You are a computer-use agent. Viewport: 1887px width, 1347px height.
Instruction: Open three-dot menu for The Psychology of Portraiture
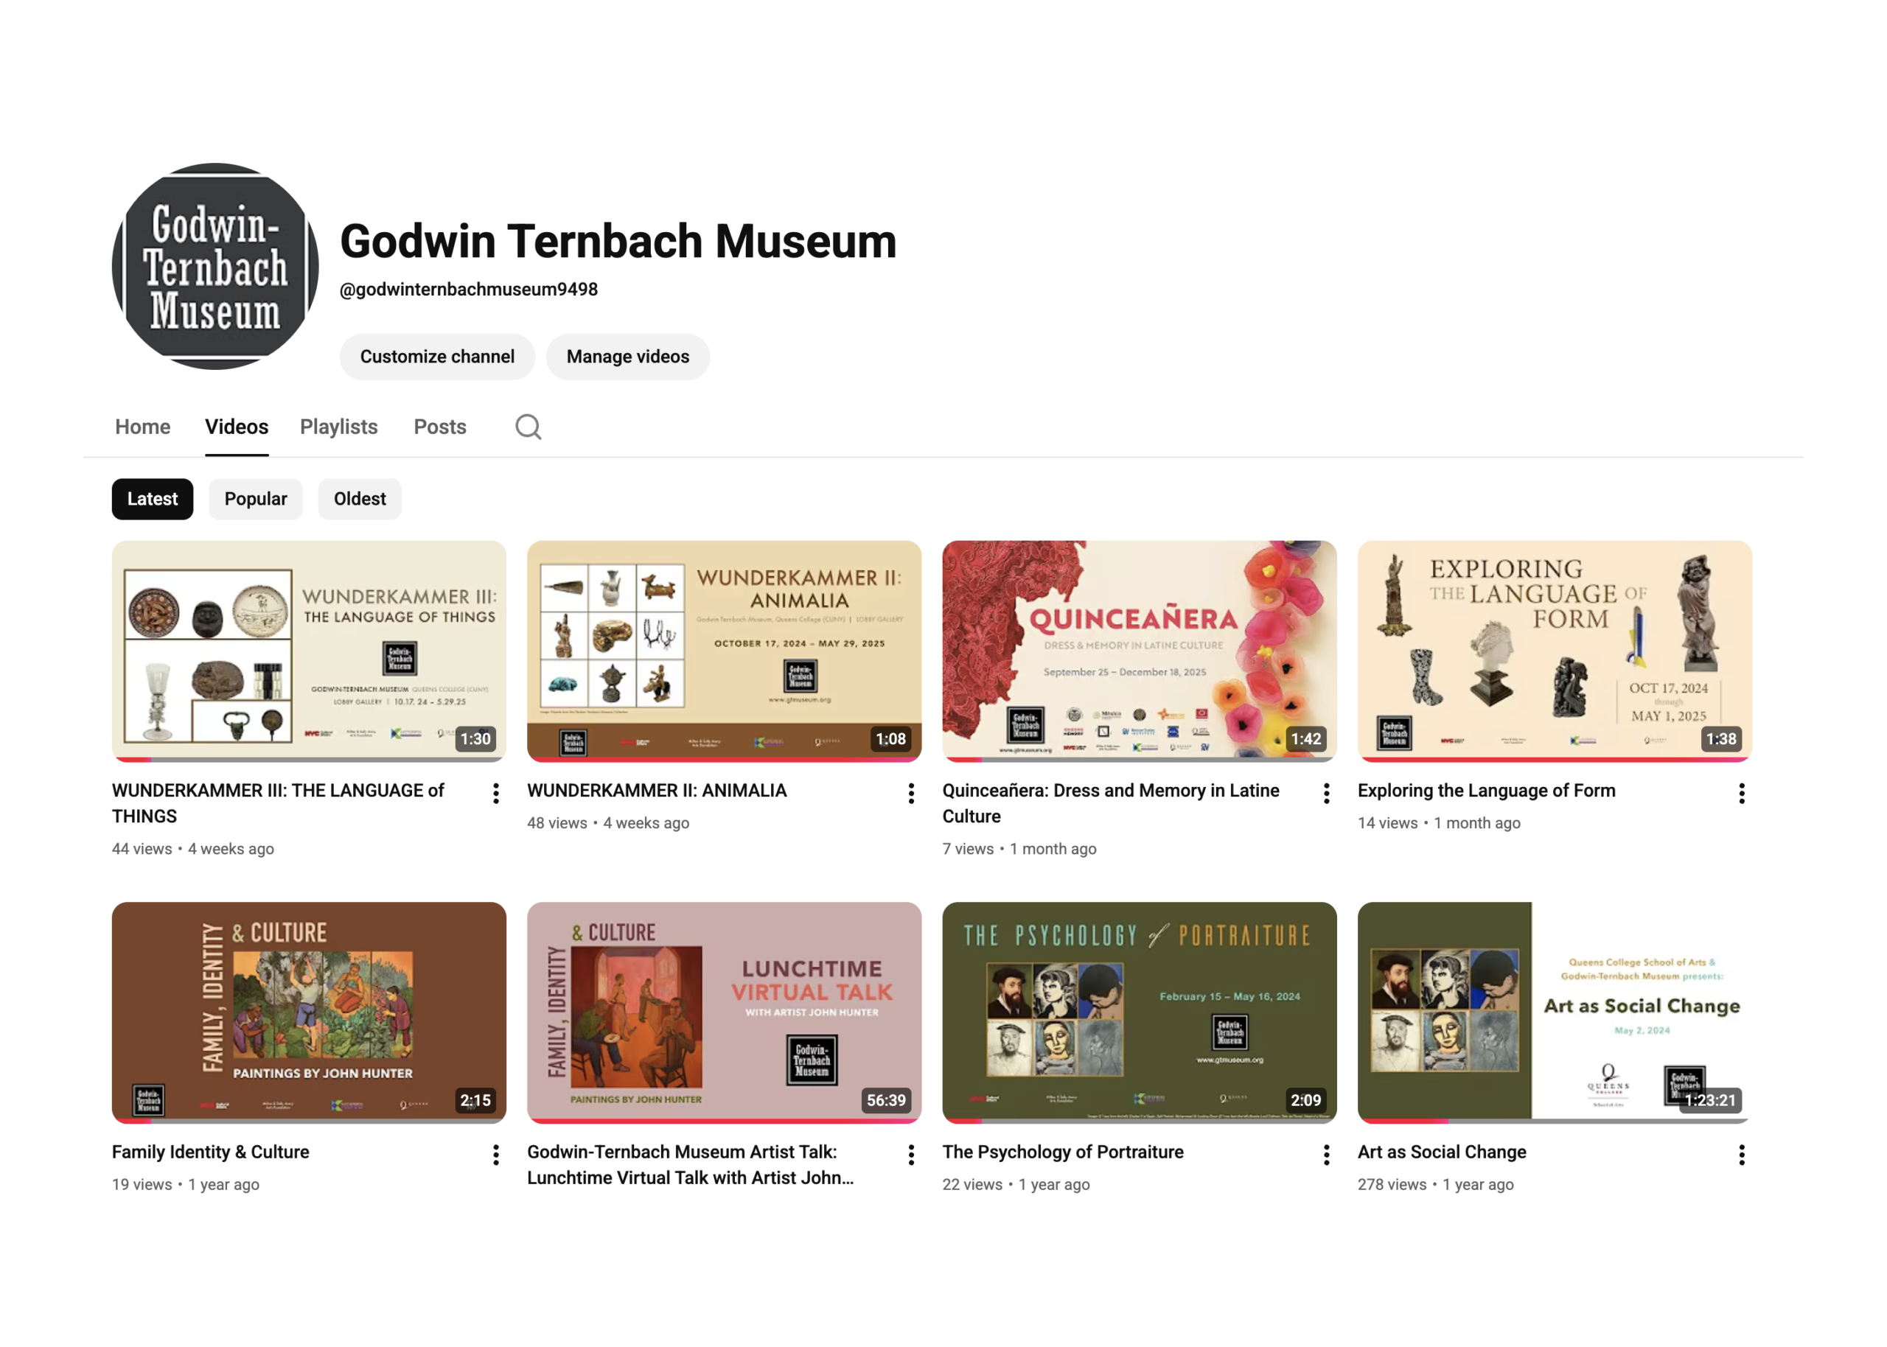pos(1325,1155)
